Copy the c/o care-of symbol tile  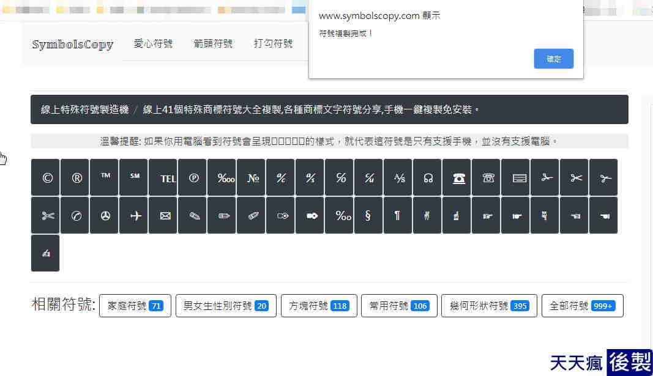pos(339,177)
